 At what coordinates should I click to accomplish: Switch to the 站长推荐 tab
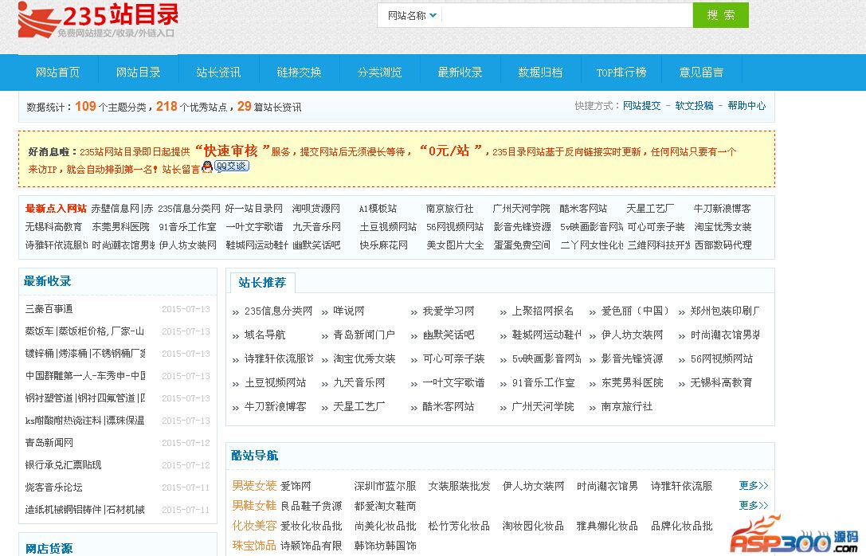[262, 282]
